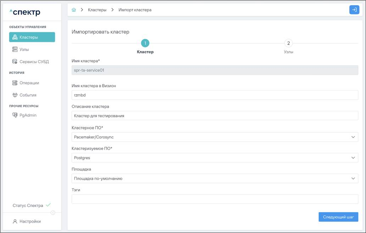Click the Сервисы СУБД database icon
This screenshot has width=366, height=233.
15,62
